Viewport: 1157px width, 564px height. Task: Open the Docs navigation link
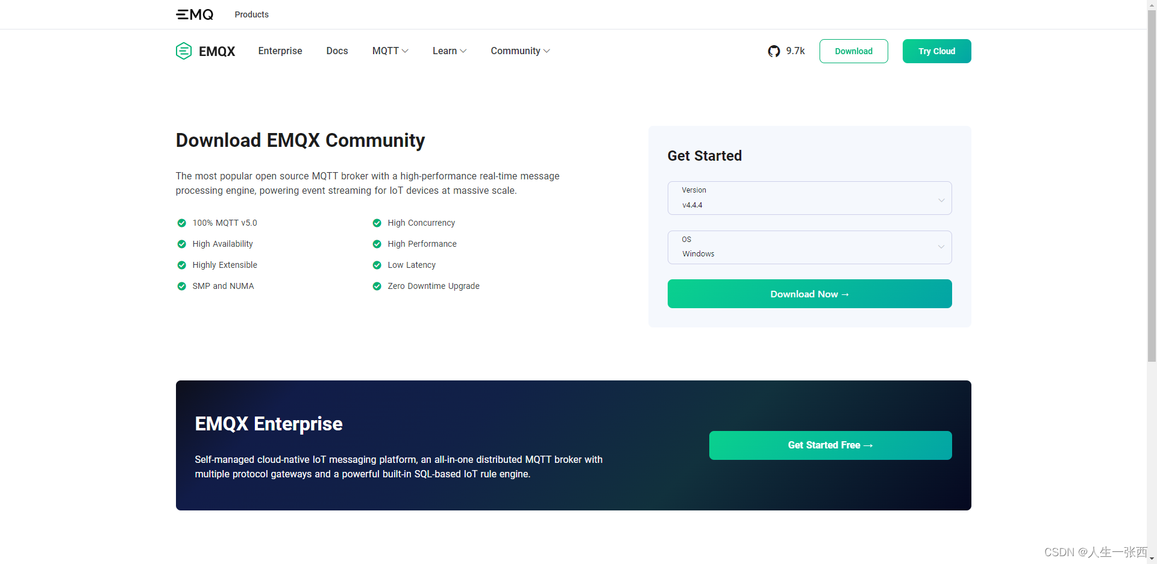pyautogui.click(x=337, y=51)
